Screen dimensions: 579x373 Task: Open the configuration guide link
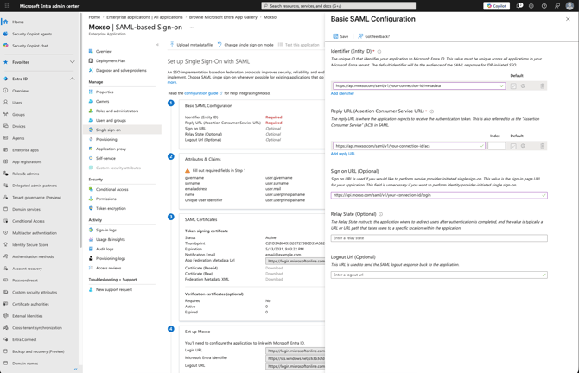[203, 93]
